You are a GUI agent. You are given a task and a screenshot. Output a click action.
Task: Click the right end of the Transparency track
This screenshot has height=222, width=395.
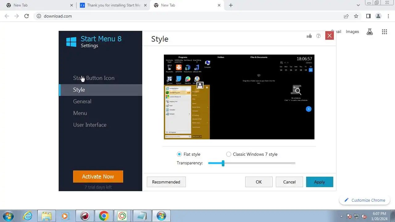point(294,163)
